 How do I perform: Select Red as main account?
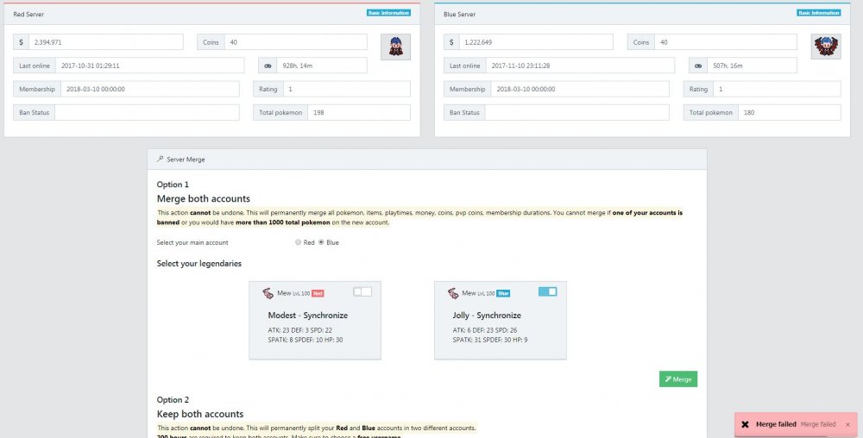(x=298, y=243)
